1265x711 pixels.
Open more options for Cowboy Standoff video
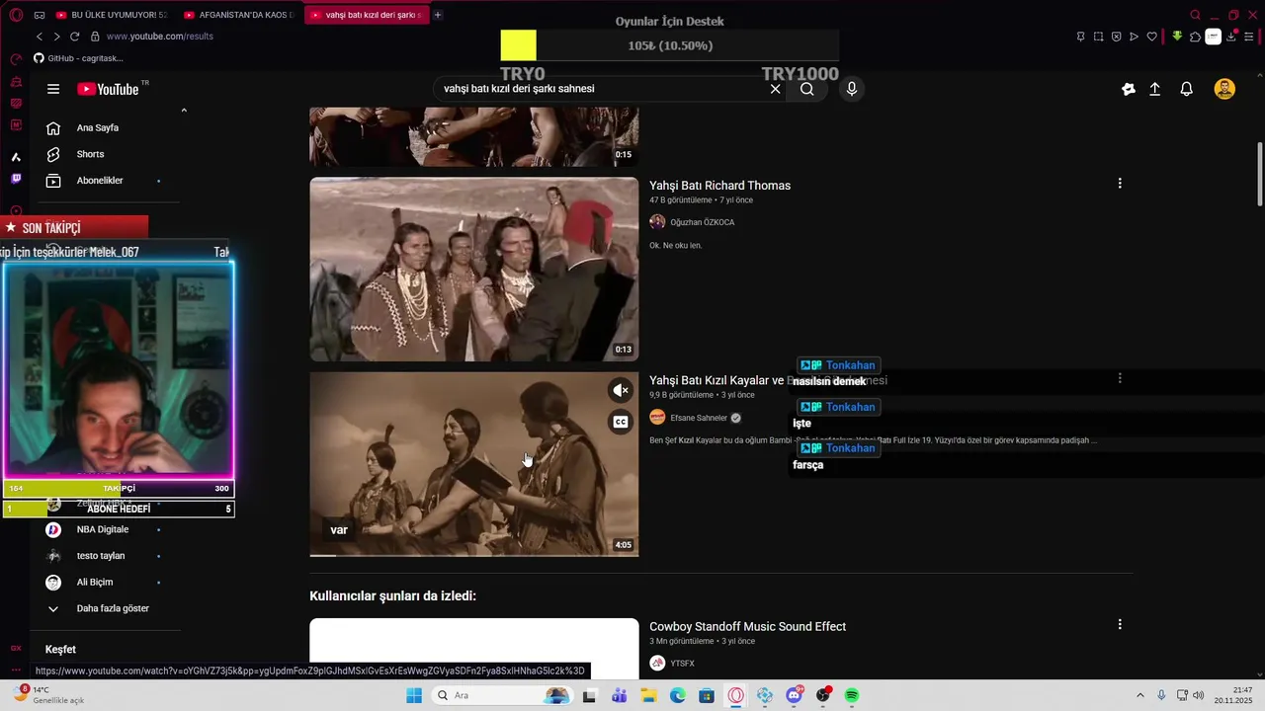coord(1120,624)
